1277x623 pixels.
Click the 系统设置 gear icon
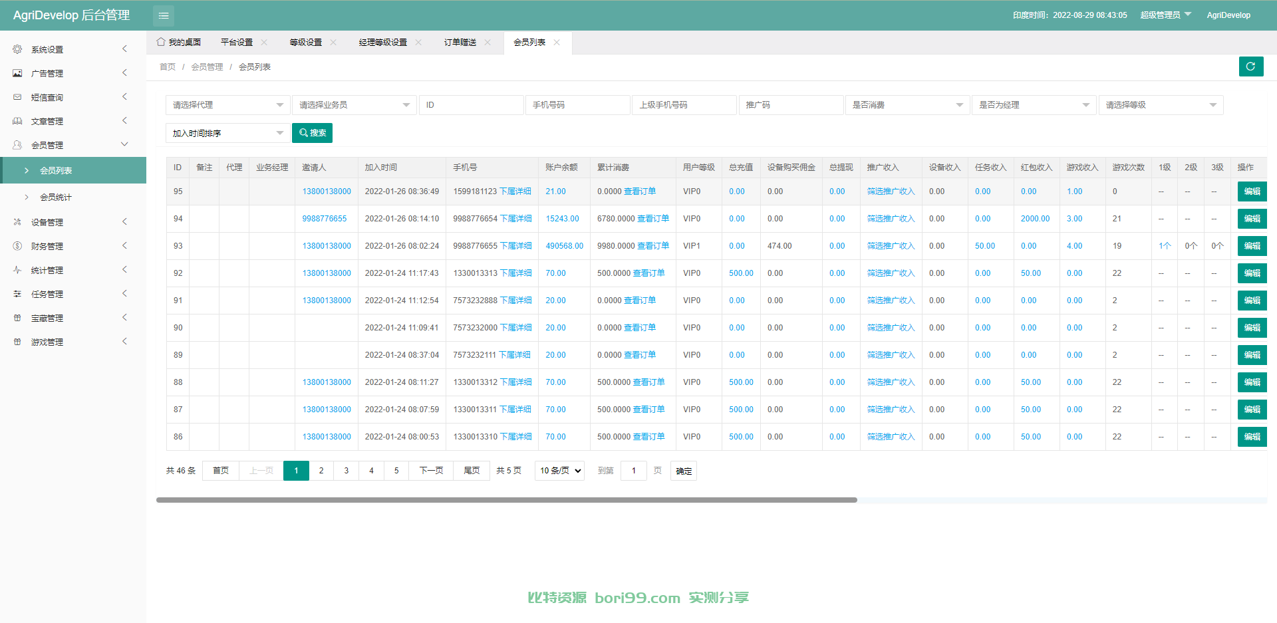17,49
